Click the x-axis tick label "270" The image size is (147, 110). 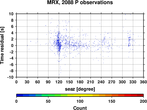112,82
